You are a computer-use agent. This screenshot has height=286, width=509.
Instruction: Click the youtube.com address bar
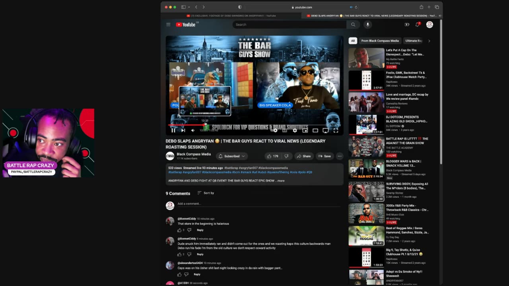(302, 7)
